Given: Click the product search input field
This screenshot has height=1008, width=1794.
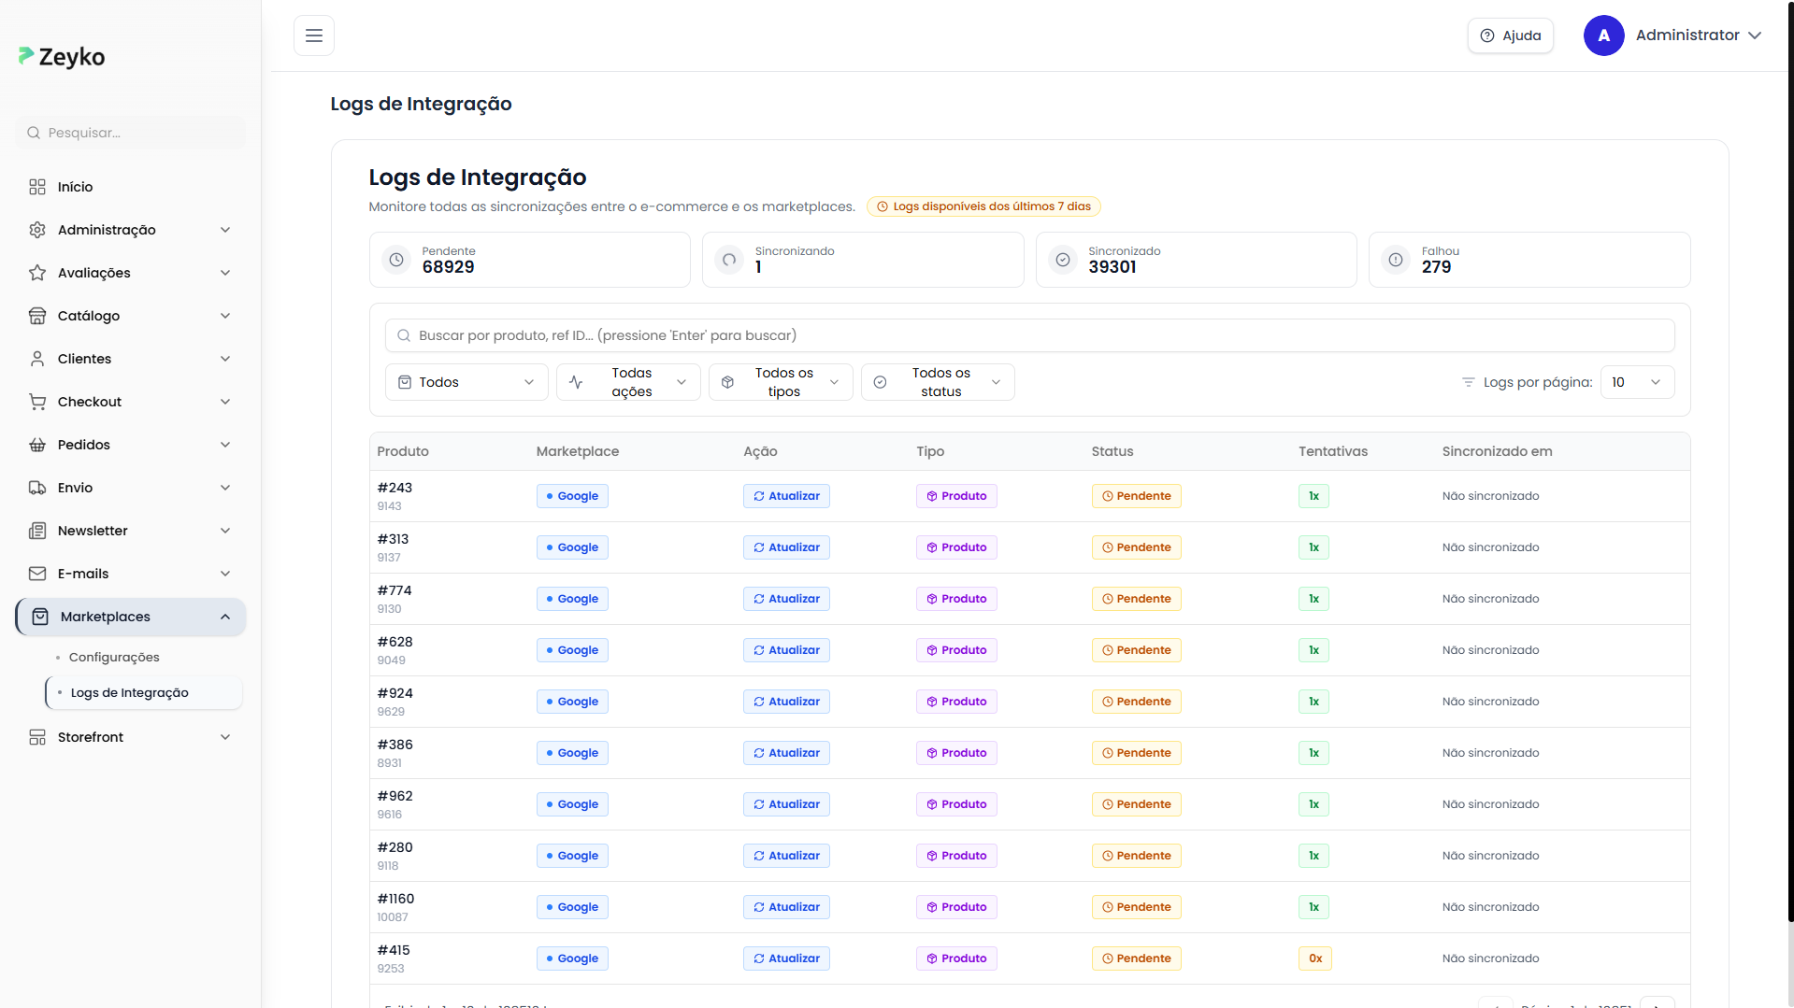Looking at the screenshot, I should (x=1028, y=335).
